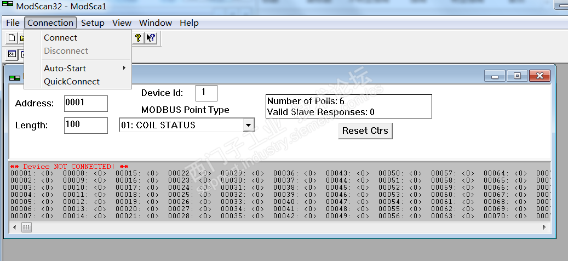Select coil entry 00015: <0>
This screenshot has height=261, width=568.
tap(137, 173)
